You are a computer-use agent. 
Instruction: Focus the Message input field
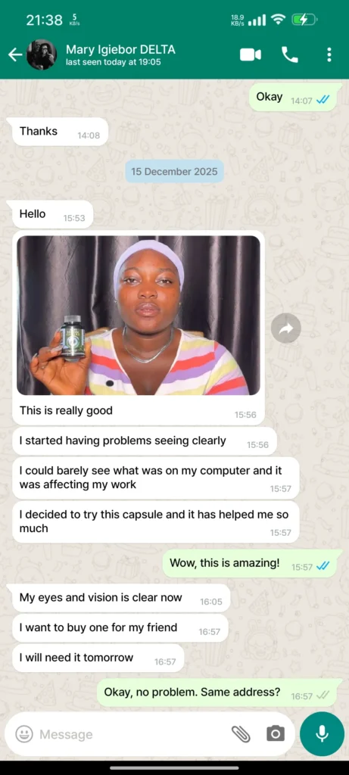click(x=133, y=734)
